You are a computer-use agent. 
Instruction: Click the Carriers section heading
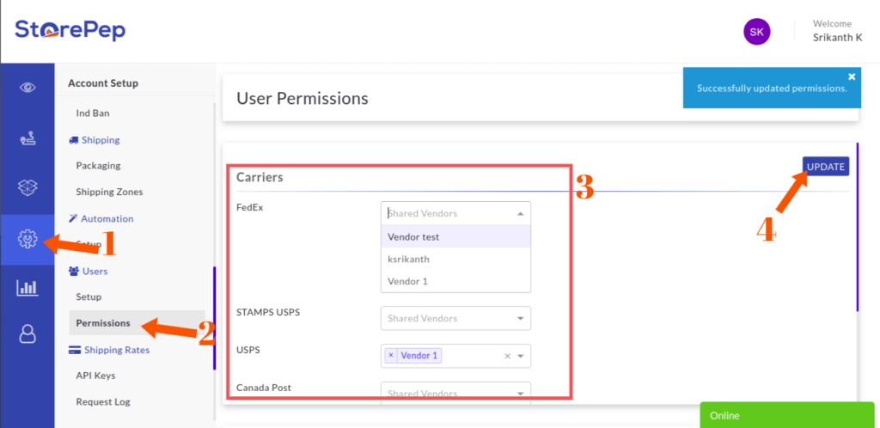[260, 177]
